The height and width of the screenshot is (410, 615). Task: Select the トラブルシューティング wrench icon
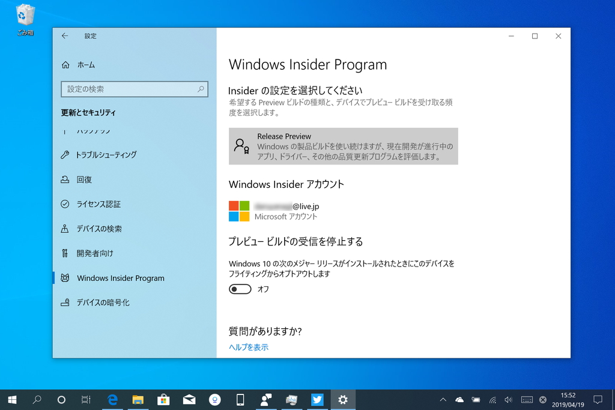tap(65, 154)
